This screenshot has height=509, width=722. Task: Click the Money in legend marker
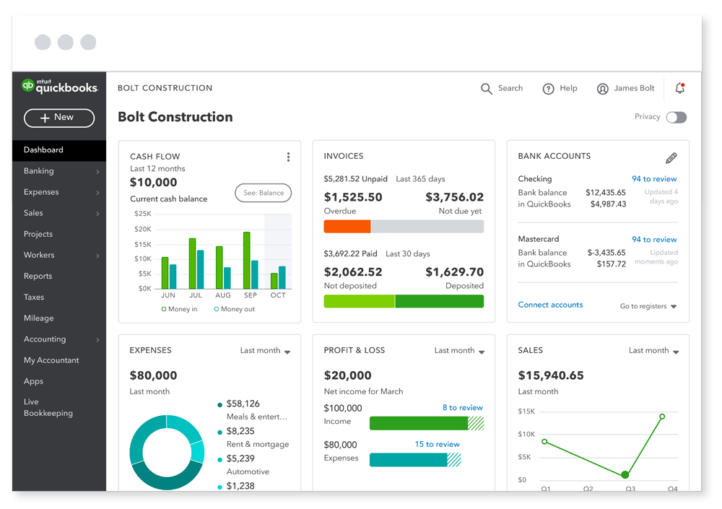pos(163,309)
